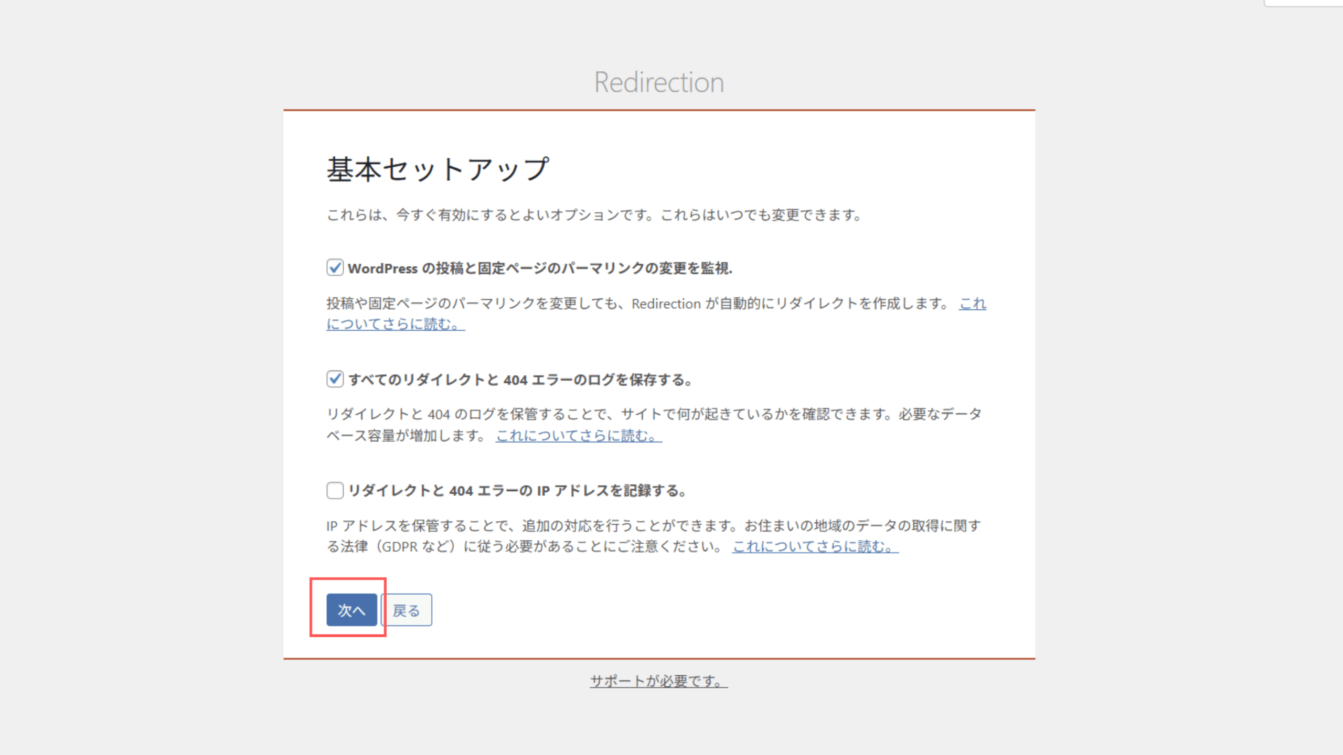Uncheck the redirect and 404 log saving checkbox
The width and height of the screenshot is (1343, 755).
point(335,379)
